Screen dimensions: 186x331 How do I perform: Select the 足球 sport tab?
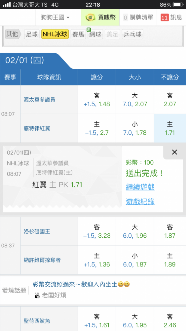coord(32,34)
